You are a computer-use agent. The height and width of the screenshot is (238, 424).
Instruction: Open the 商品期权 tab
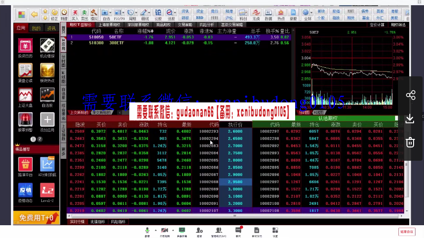[x=163, y=25]
